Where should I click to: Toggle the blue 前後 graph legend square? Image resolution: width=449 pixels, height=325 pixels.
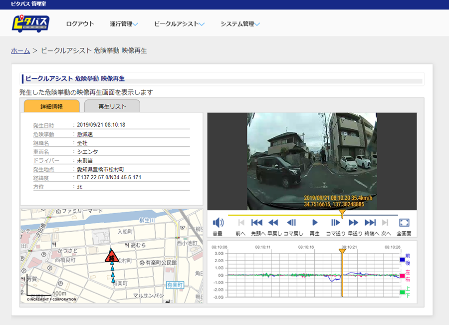402,260
